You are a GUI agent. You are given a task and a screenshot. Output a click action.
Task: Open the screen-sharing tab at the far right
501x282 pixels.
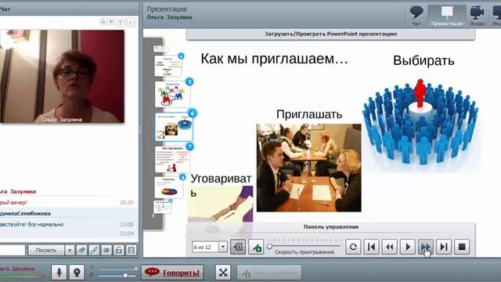tap(496, 15)
